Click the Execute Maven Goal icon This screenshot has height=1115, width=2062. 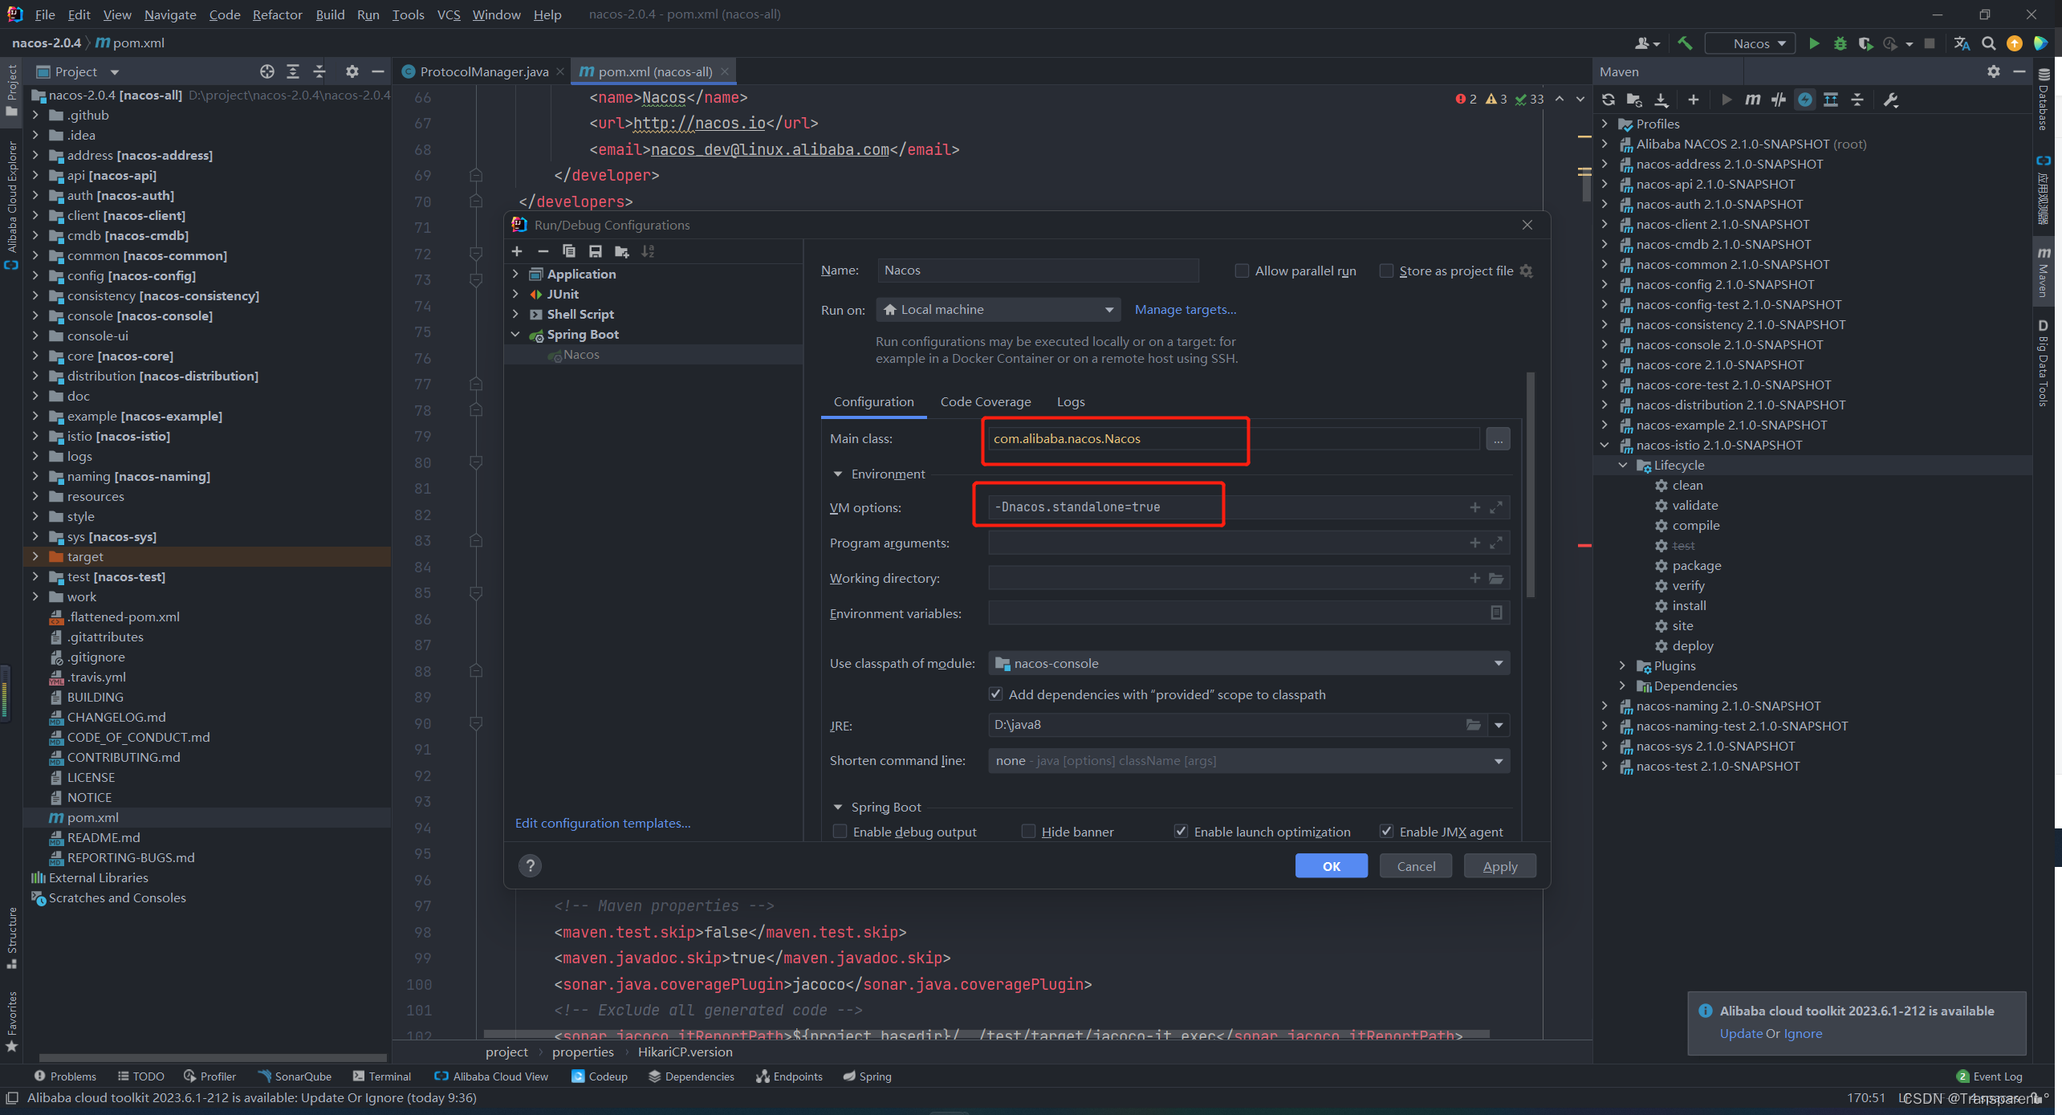click(x=1754, y=100)
